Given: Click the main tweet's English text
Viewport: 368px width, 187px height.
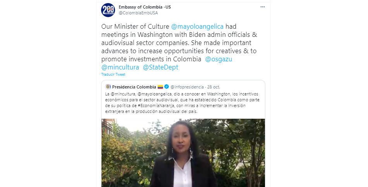Looking at the screenshot, I should 179,47.
